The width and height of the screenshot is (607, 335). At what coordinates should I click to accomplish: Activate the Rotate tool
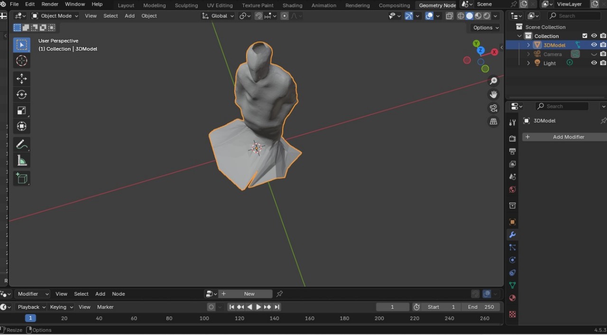[21, 94]
